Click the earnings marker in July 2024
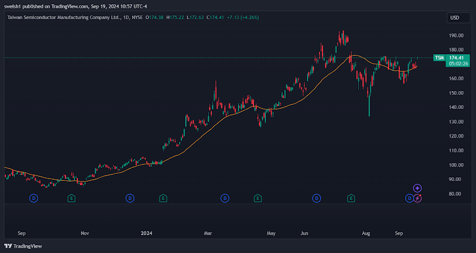 point(351,199)
